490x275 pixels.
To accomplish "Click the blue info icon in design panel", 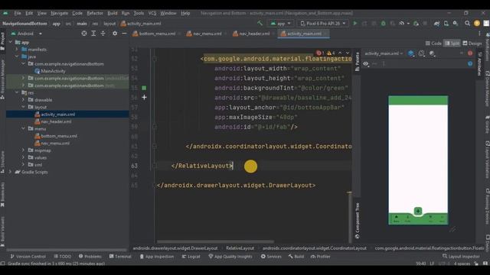I will click(470, 63).
